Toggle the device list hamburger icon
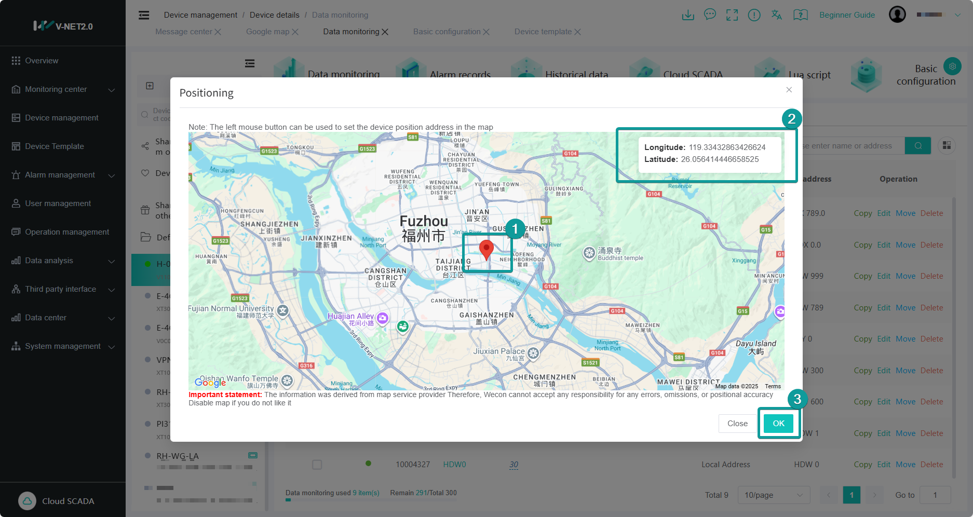This screenshot has height=517, width=973. pos(250,63)
